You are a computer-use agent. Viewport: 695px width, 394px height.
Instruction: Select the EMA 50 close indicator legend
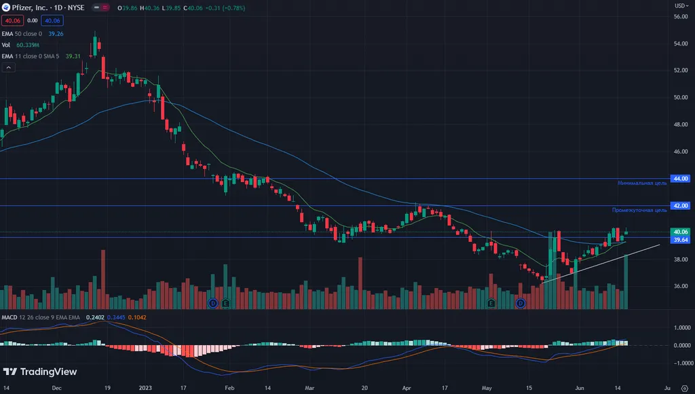pos(22,33)
